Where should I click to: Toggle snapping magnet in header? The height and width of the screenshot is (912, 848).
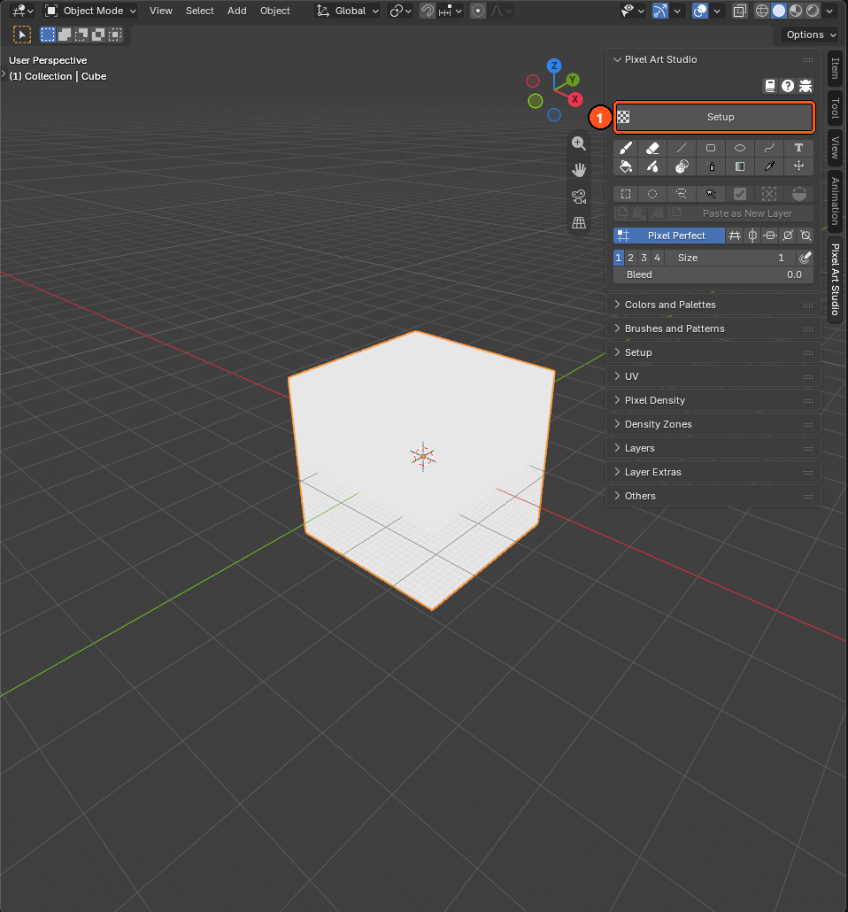428,11
